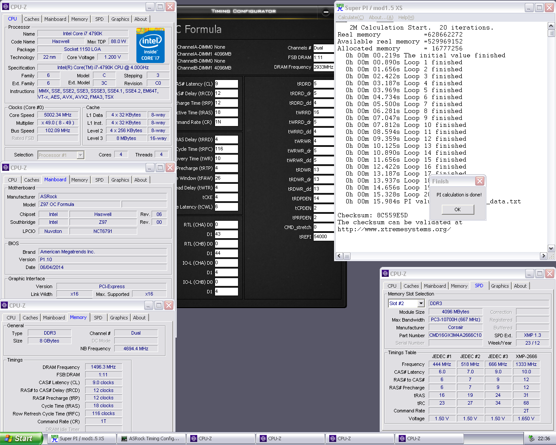Select Memory tab in the Mainboard CPU-Z window
The height and width of the screenshot is (445, 556).
click(x=79, y=180)
